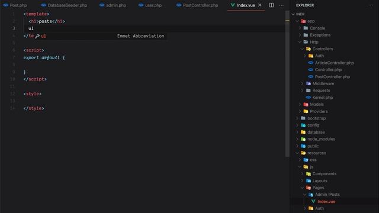The width and height of the screenshot is (379, 213).
Task: Expand the Middleware folder chevron
Action: pyautogui.click(x=302, y=83)
